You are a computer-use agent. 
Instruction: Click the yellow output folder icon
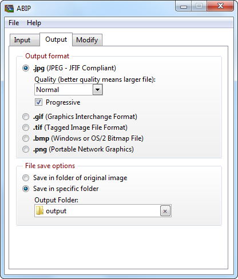tap(39, 210)
